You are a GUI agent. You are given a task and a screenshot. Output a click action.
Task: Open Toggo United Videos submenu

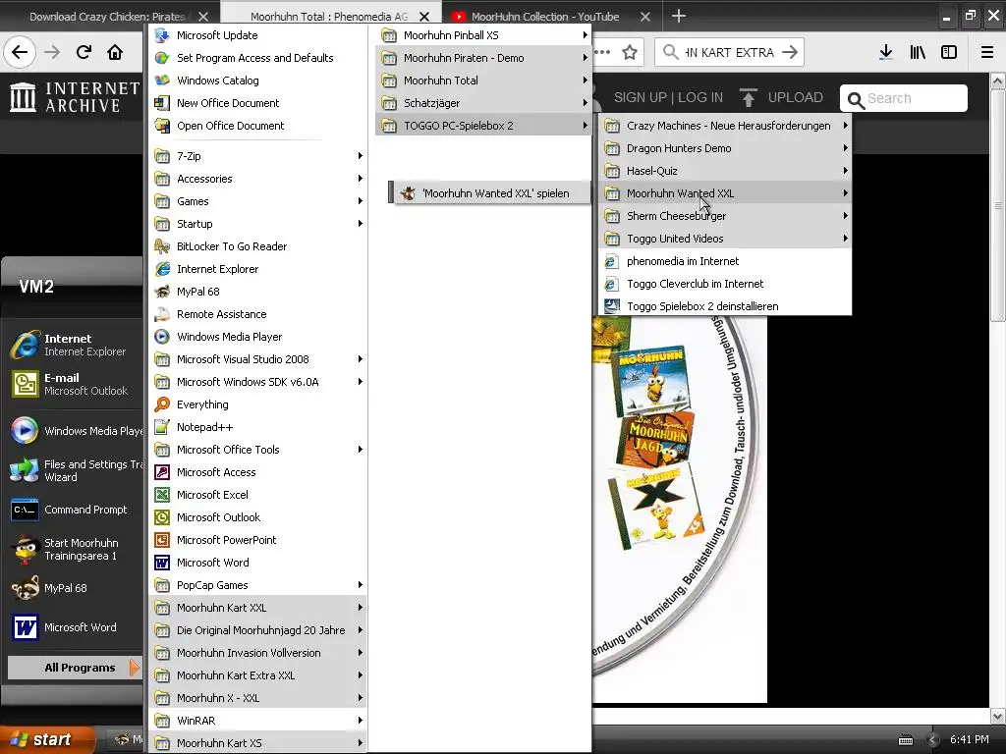pos(725,239)
